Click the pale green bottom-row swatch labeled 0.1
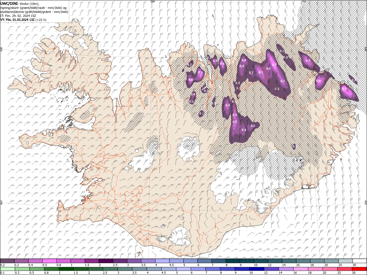Image resolution: width=367 pixels, height=275 pixels. (8, 269)
